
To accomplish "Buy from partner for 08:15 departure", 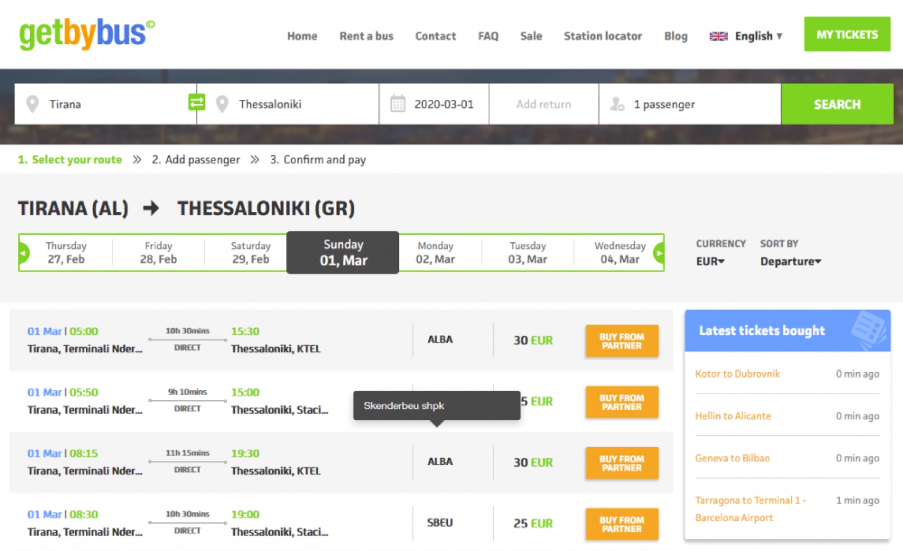I will tap(622, 463).
